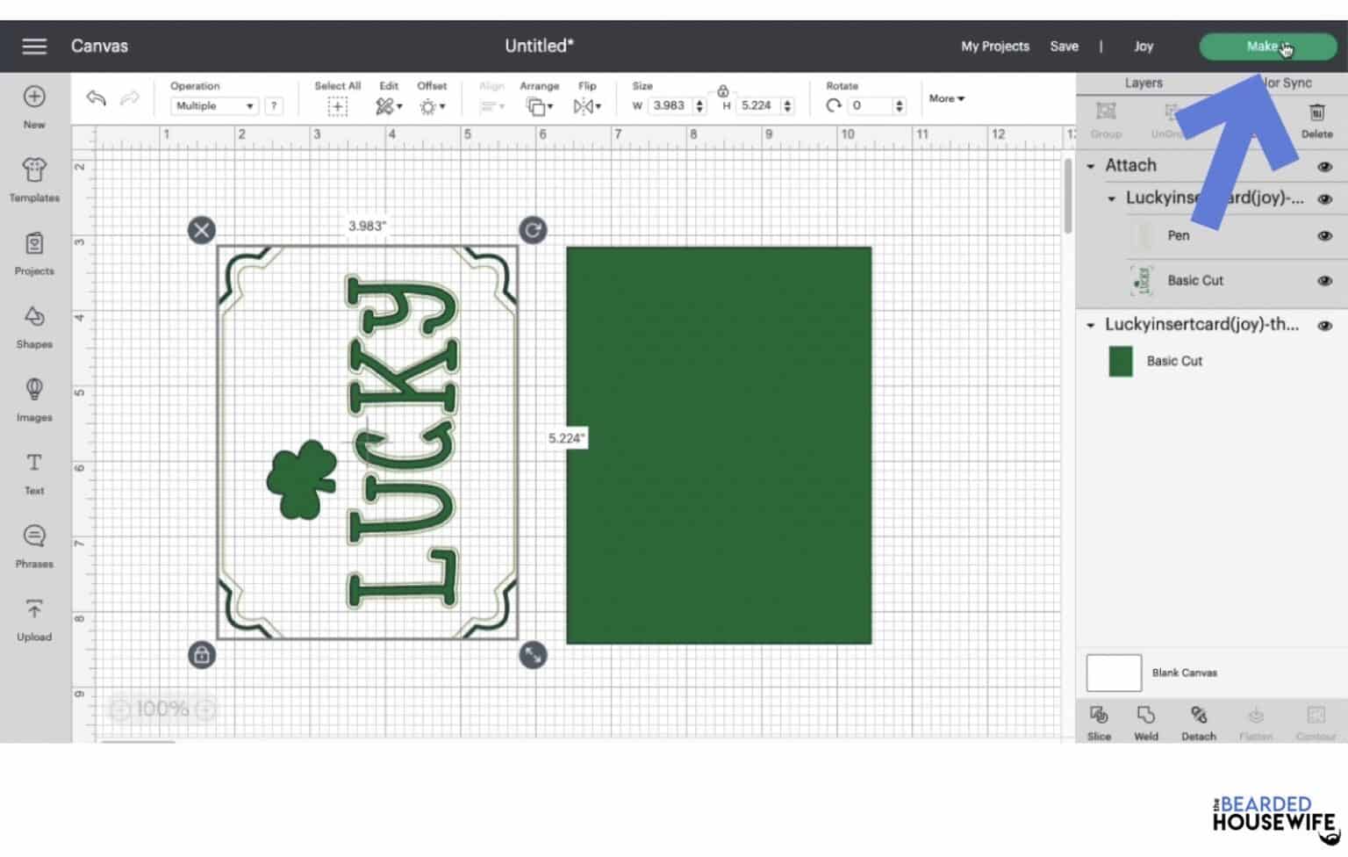The image size is (1348, 857).
Task: Click the Slice tool
Action: [1099, 722]
